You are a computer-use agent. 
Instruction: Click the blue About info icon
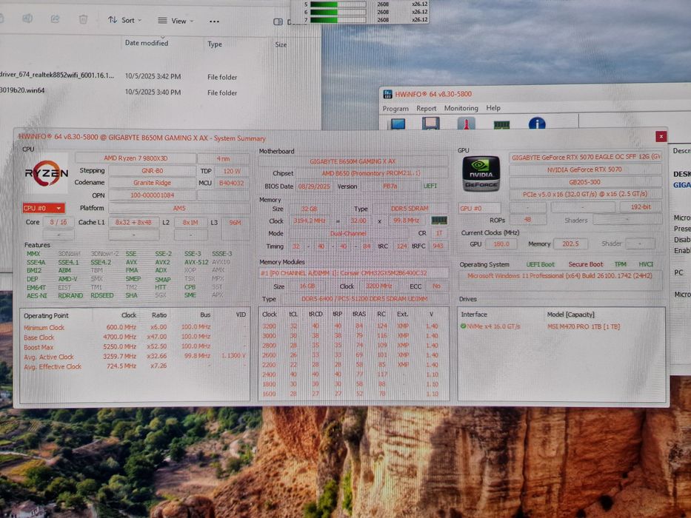537,124
